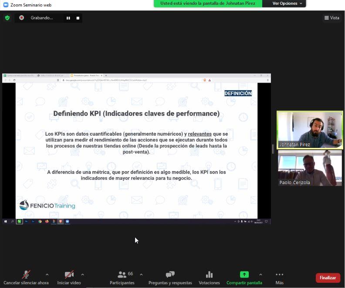This screenshot has height=288, width=345.
Task: Pause the recording
Action: (x=68, y=18)
